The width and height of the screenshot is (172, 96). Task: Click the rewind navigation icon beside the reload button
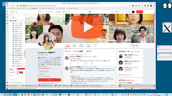pos(13,6)
